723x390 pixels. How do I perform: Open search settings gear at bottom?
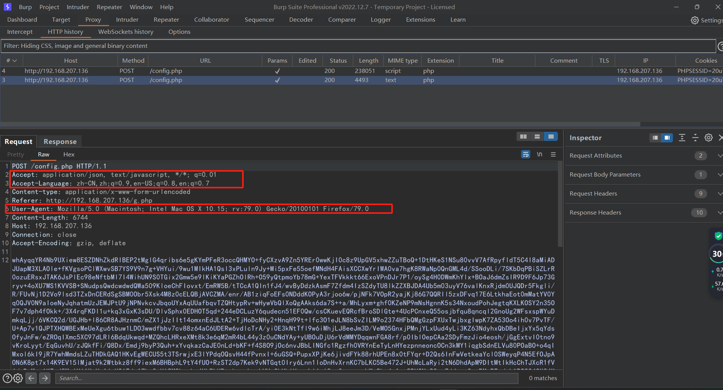(18, 378)
